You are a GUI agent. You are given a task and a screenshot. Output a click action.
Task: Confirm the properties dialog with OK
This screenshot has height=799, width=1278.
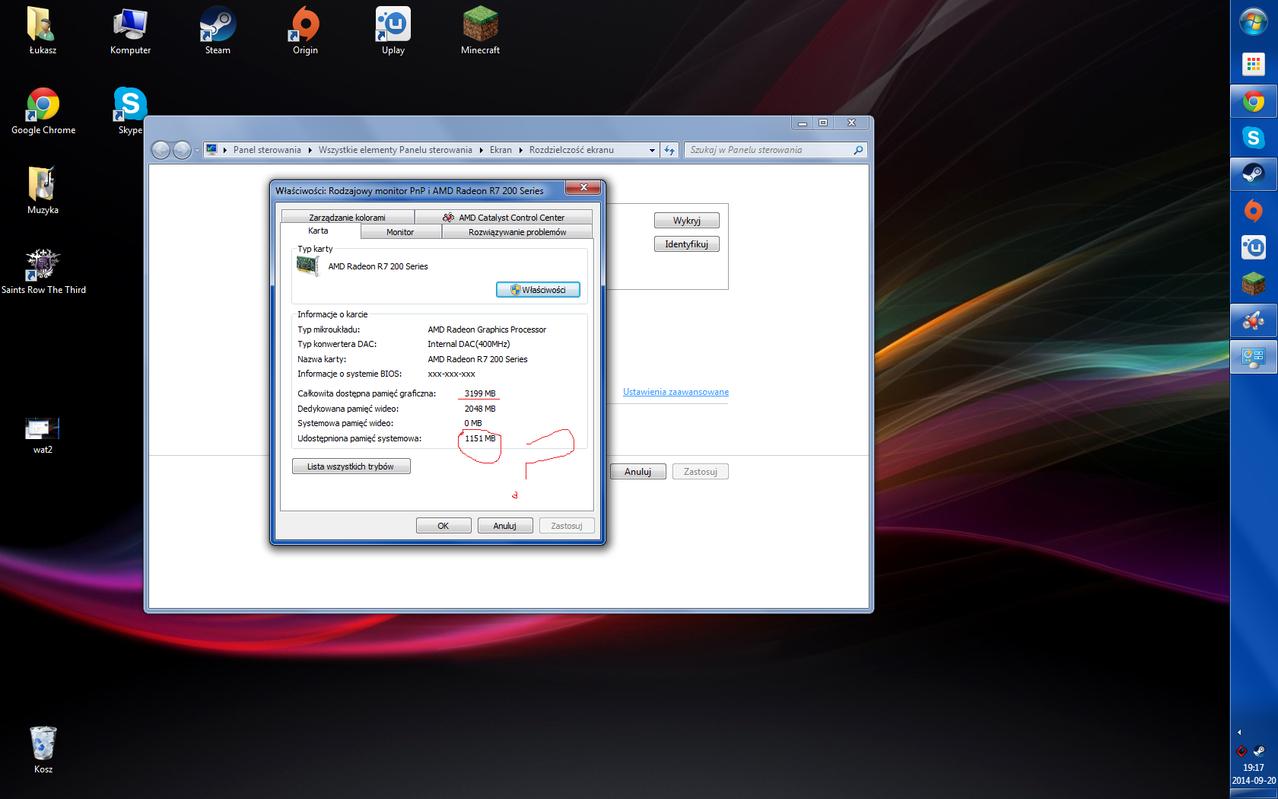pos(443,526)
